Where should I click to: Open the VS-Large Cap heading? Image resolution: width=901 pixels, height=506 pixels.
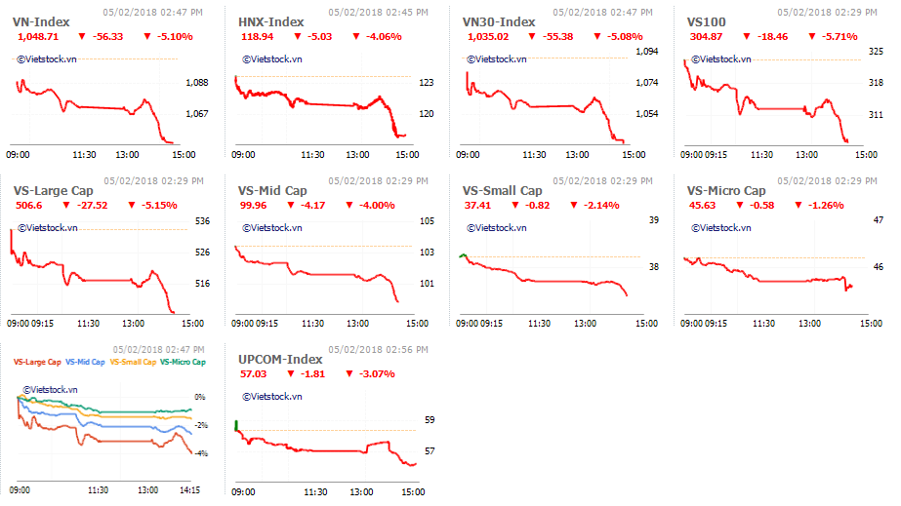pyautogui.click(x=53, y=191)
